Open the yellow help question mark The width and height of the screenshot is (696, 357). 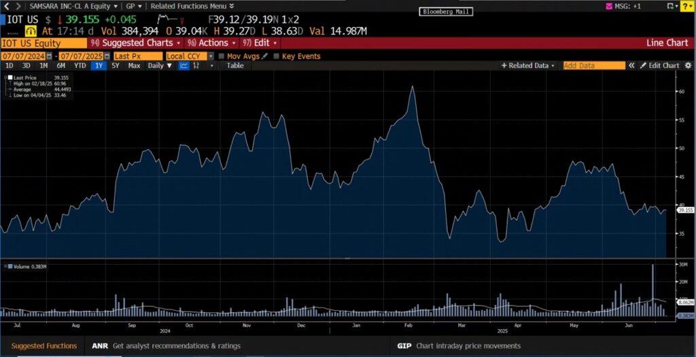(x=686, y=6)
